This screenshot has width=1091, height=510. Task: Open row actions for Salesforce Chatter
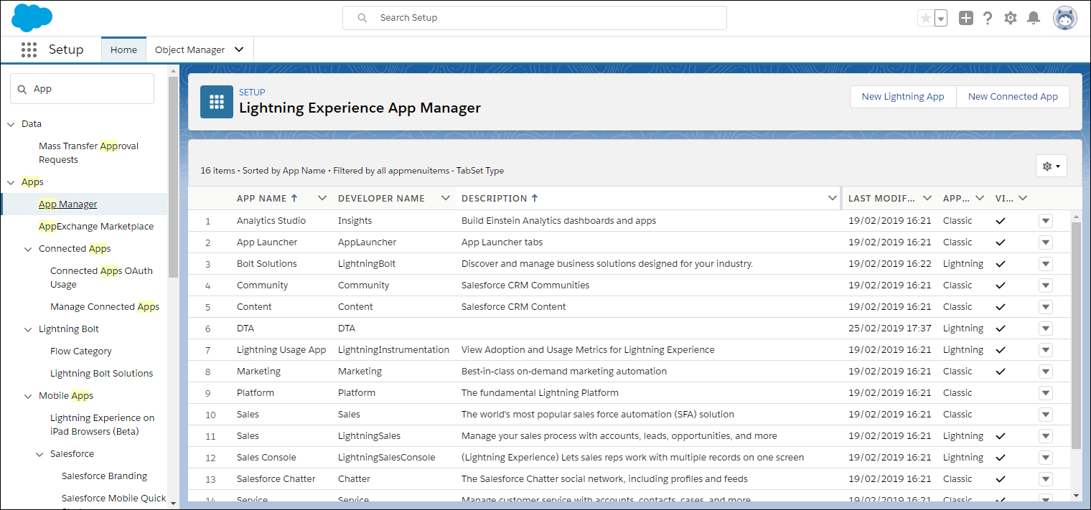point(1046,479)
